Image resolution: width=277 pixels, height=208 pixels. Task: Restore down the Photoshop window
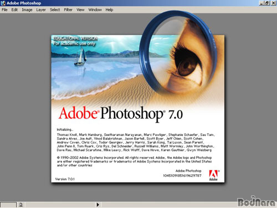click(x=267, y=3)
